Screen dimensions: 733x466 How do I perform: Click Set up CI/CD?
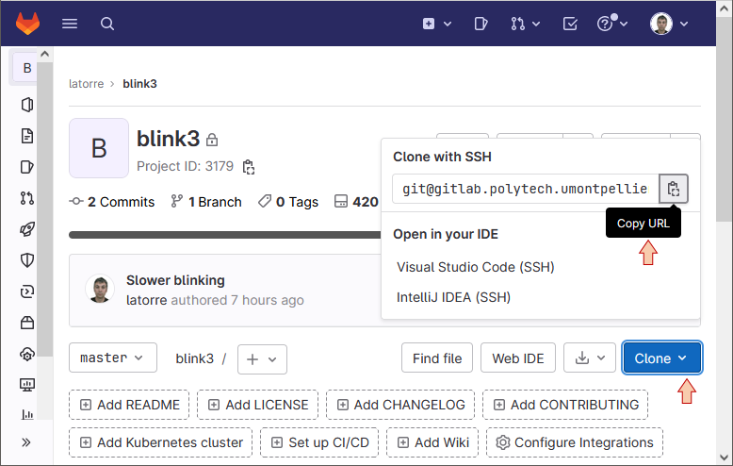point(319,442)
